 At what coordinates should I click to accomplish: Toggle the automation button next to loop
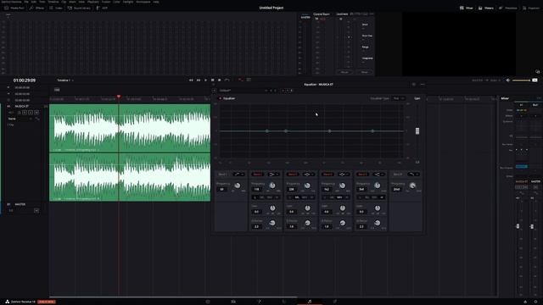[x=241, y=80]
